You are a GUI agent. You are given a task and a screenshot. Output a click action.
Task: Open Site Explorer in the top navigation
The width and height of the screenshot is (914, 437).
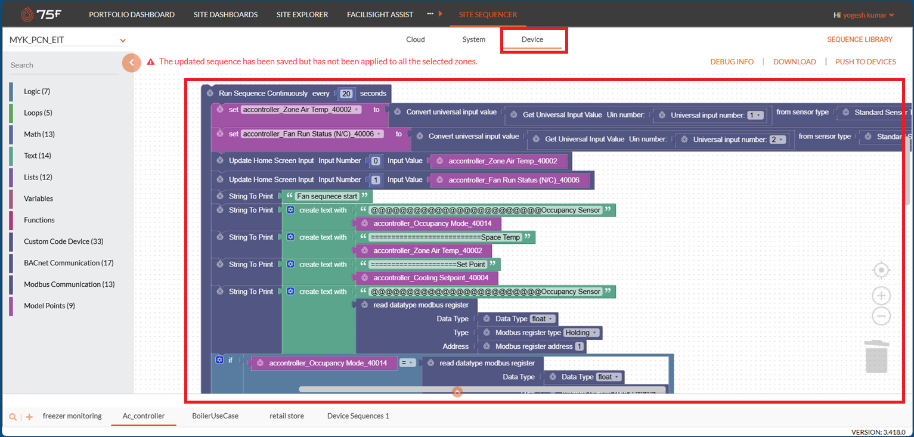coord(302,14)
